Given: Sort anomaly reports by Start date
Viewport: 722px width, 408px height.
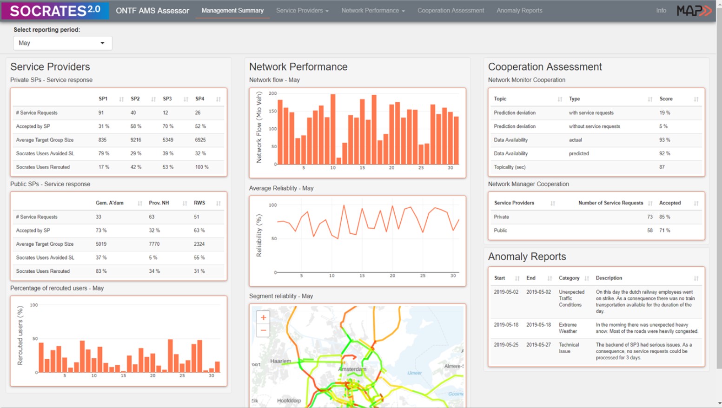Looking at the screenshot, I should coord(517,278).
